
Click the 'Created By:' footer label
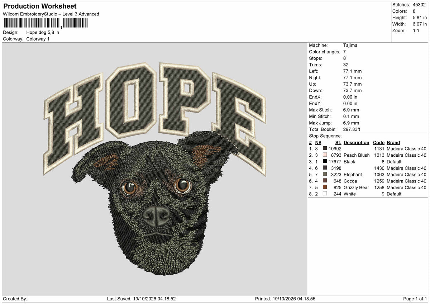pyautogui.click(x=15, y=299)
